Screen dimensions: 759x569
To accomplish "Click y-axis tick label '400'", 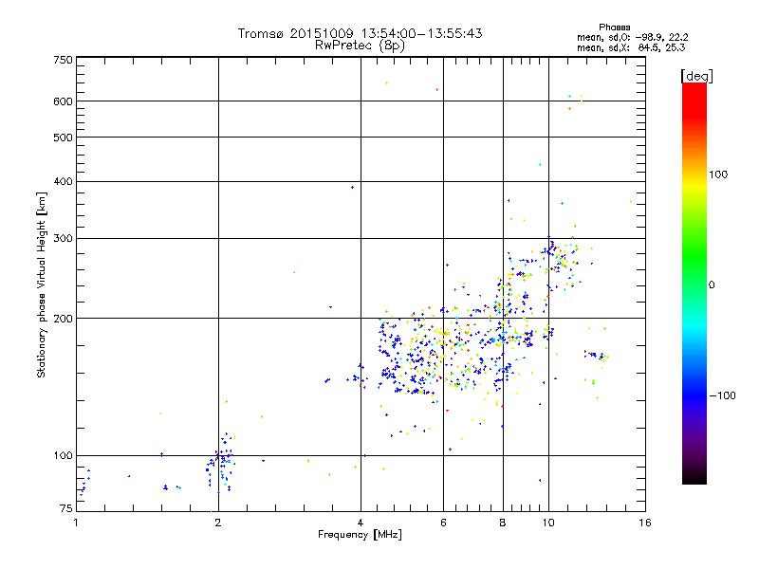I will pos(63,182).
